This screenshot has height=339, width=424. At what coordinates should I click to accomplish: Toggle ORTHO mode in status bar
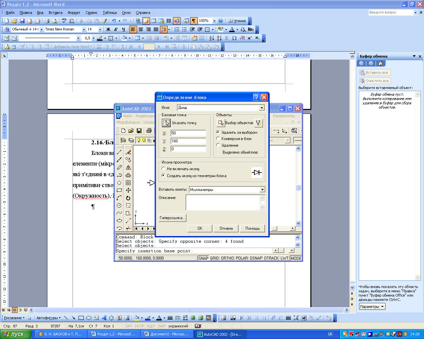tap(227, 258)
